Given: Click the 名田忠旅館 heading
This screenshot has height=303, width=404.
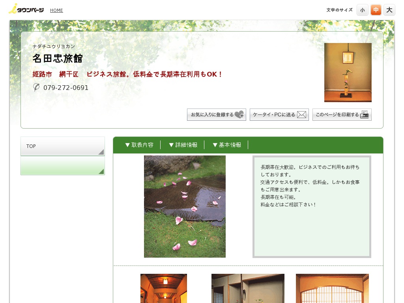Looking at the screenshot, I should tap(58, 58).
